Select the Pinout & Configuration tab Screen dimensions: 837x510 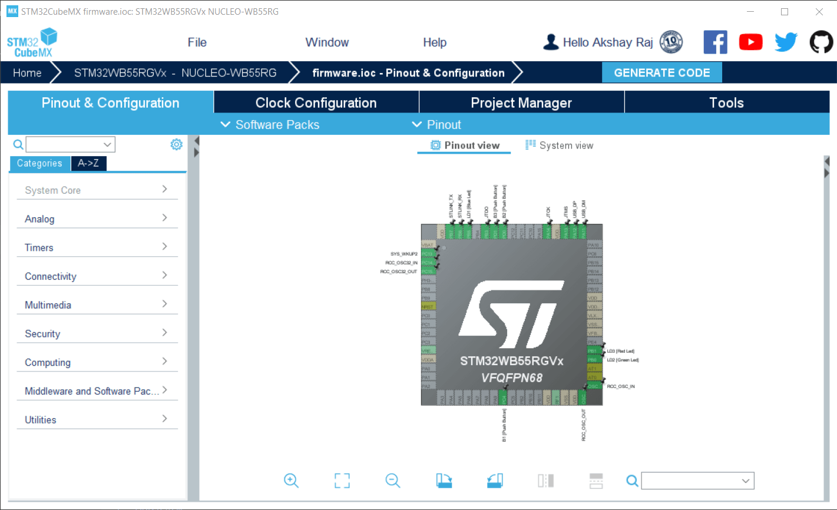point(111,102)
